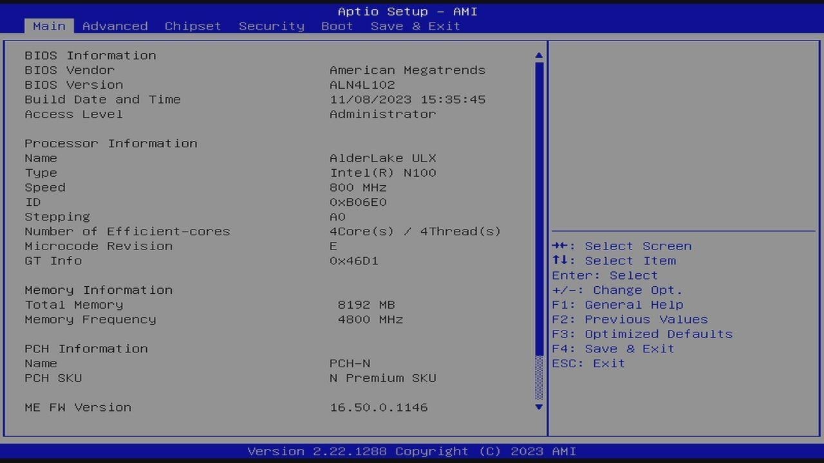Click the Processor Information heading

tap(111, 143)
